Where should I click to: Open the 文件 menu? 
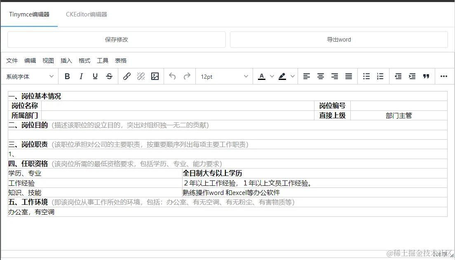pos(12,61)
